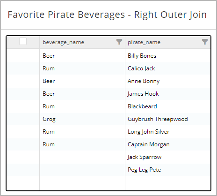Select the Captain Morgan cell
217x196 pixels.
point(168,144)
